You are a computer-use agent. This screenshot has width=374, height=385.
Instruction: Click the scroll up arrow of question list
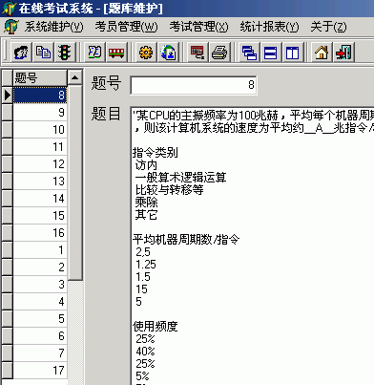click(75, 77)
